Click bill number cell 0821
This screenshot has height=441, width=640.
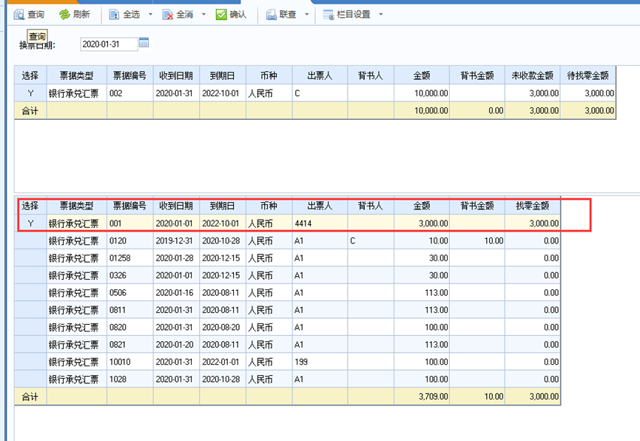click(129, 345)
